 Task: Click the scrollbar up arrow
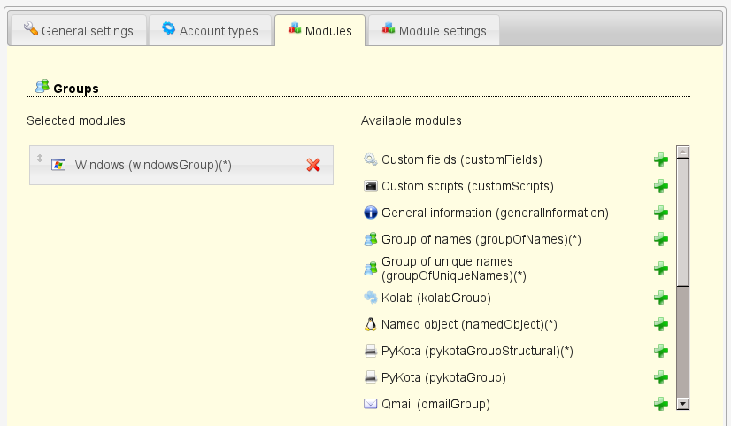[682, 152]
